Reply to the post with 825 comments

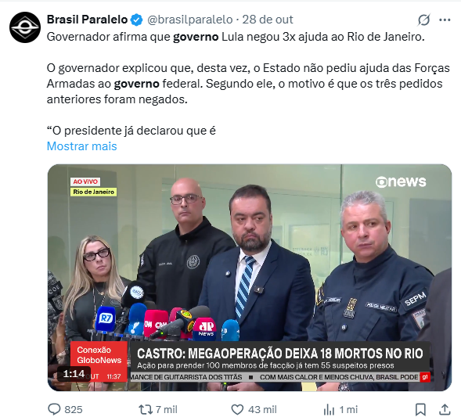(x=54, y=409)
